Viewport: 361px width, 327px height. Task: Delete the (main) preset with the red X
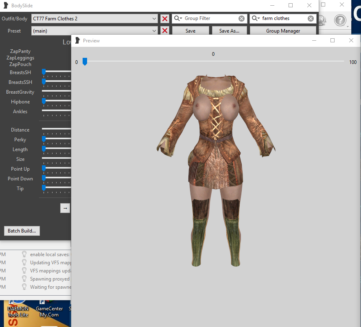[165, 31]
